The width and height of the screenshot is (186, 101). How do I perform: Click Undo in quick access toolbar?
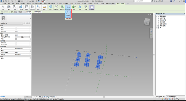(12, 1)
